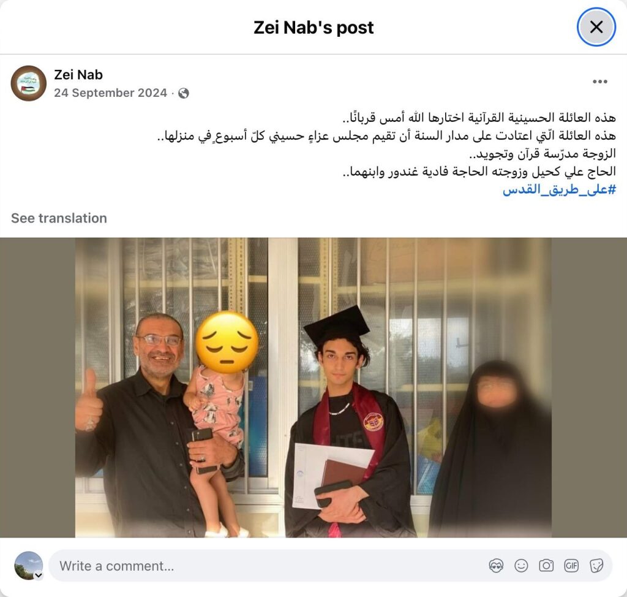This screenshot has width=627, height=597.
Task: Close the Zei Nab's post dialog
Action: pyautogui.click(x=596, y=27)
